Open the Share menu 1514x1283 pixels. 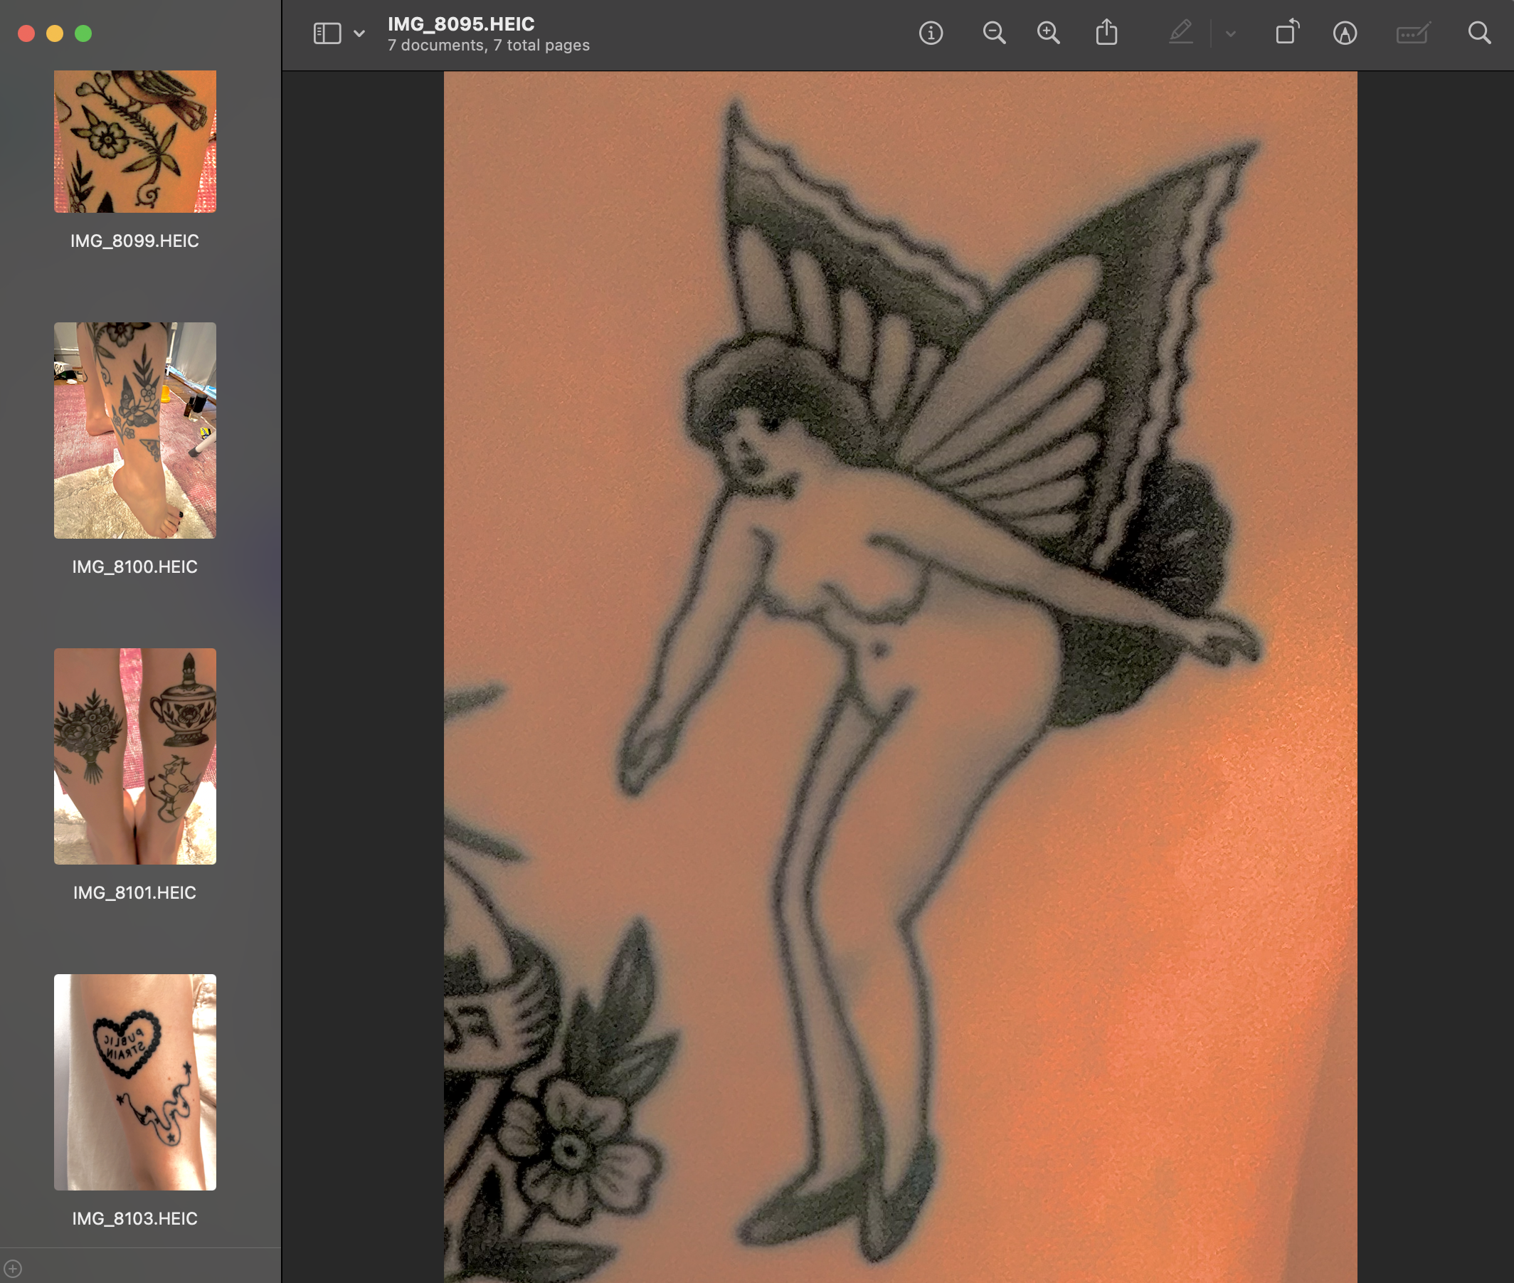[x=1106, y=33]
